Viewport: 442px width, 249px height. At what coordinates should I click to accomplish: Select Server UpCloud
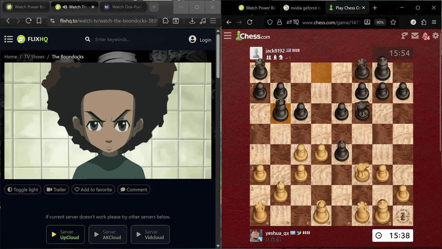tap(65, 234)
